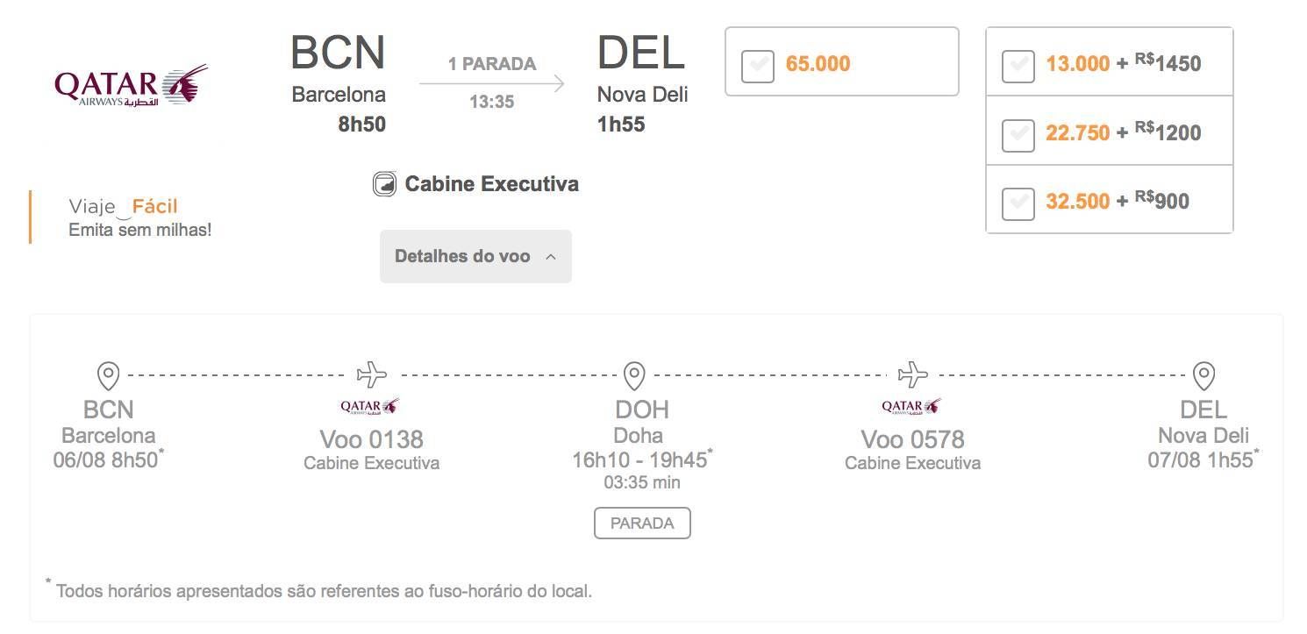Check the 65.000 miles option
The image size is (1307, 634).
point(758,67)
